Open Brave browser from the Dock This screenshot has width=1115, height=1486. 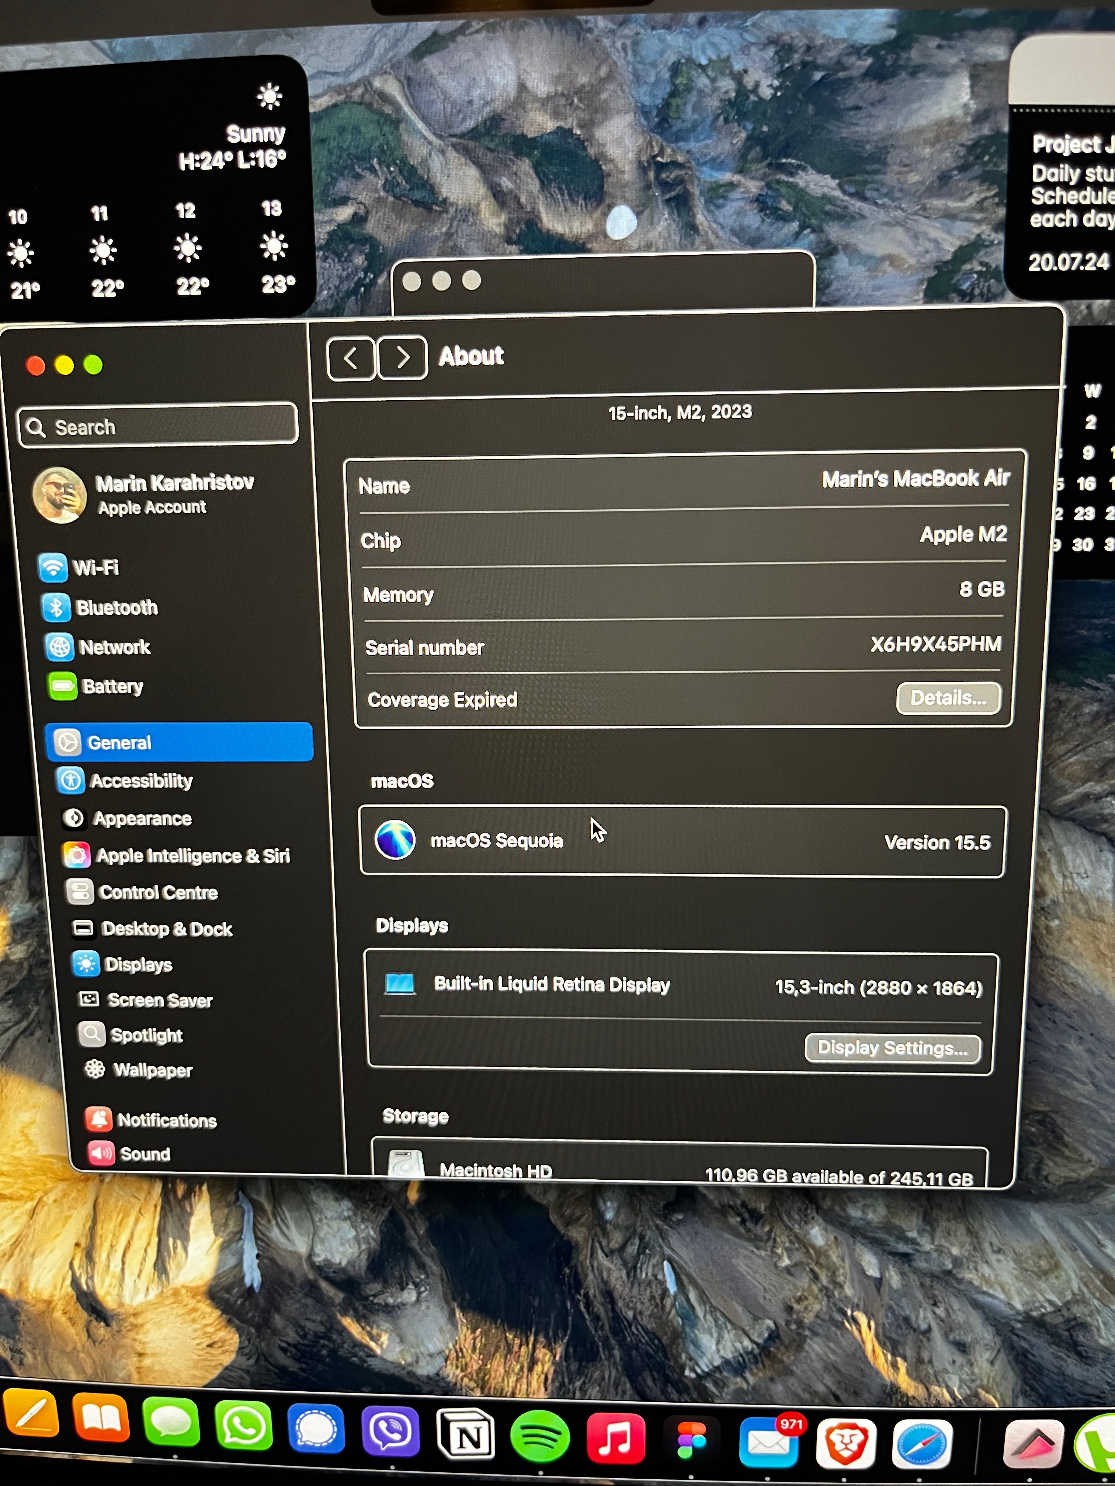[845, 1444]
